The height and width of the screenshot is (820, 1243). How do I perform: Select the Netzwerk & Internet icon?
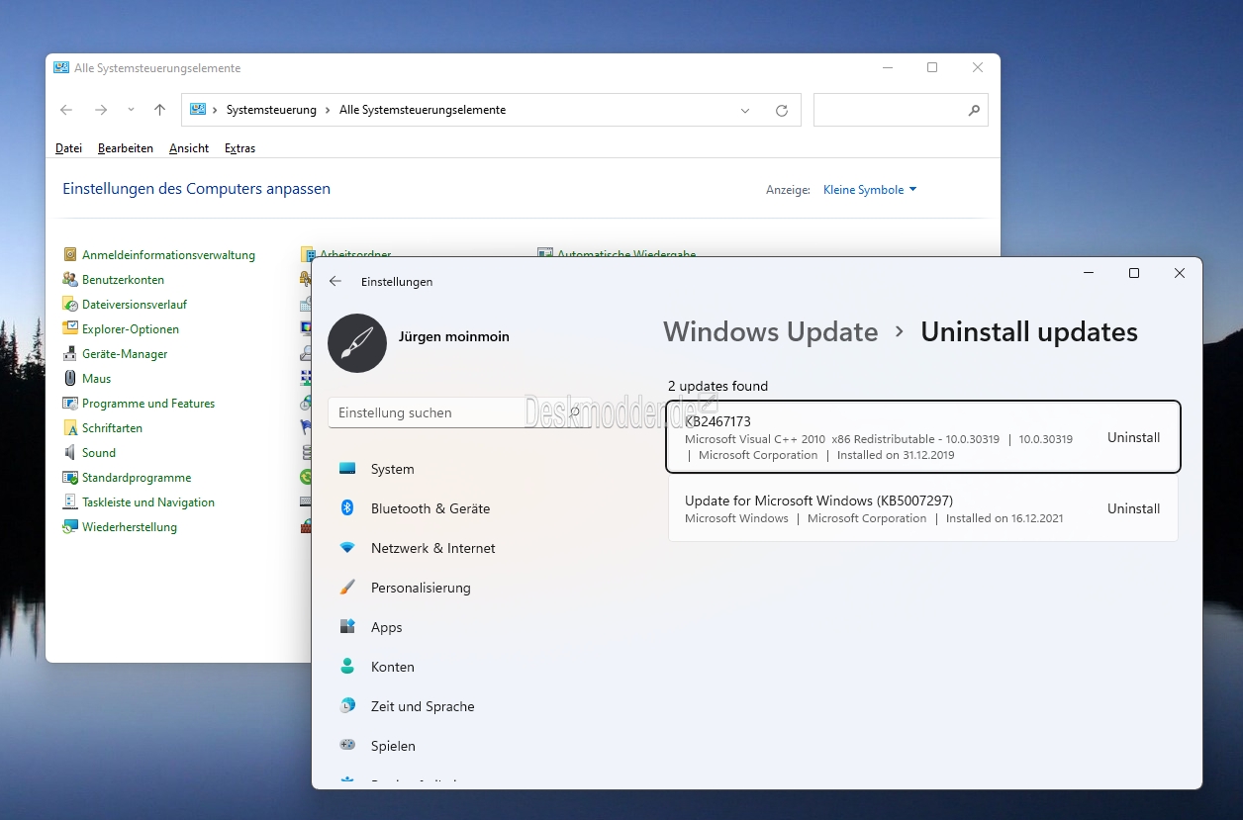tap(347, 548)
